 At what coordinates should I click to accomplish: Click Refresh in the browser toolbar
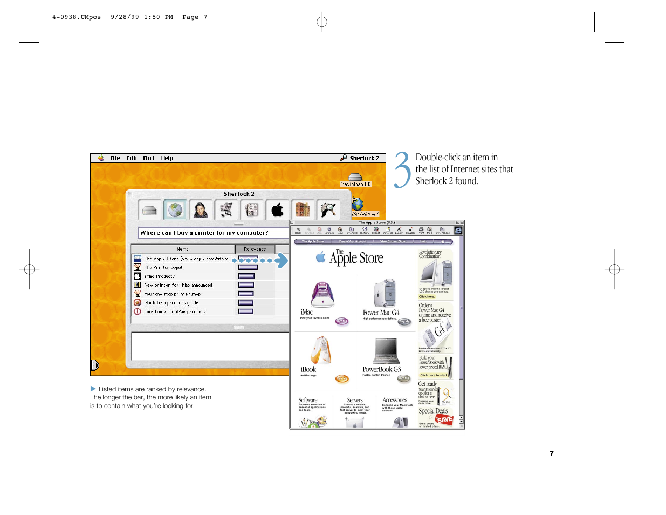coord(329,231)
